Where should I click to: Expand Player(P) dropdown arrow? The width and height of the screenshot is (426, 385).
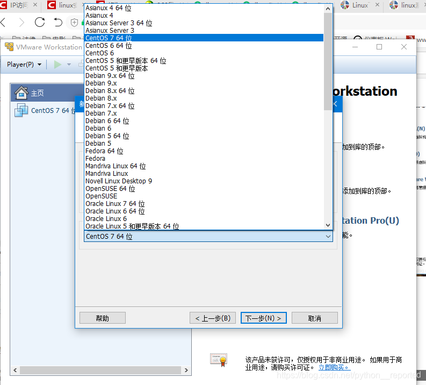coord(40,65)
